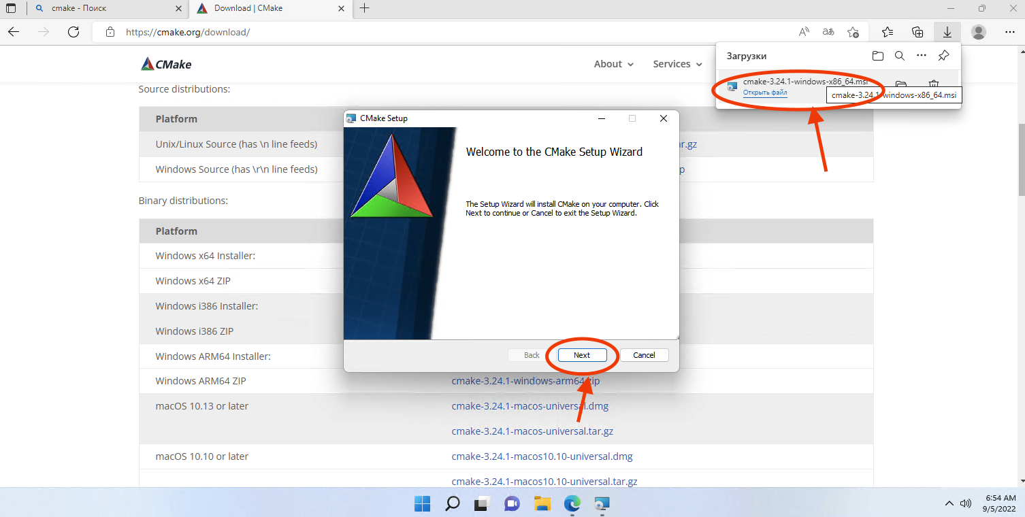
Task: Open the Collections icon in Edge toolbar
Action: (x=917, y=32)
